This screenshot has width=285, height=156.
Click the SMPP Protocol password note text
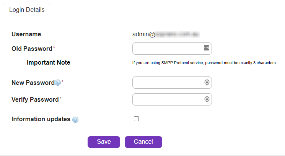[204, 63]
